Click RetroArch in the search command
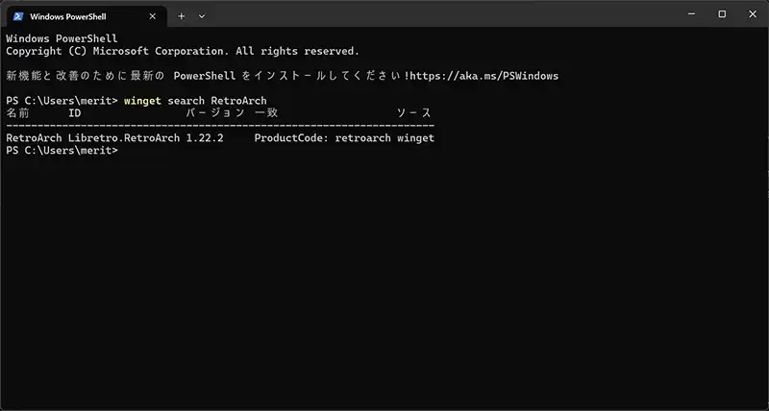Image resolution: width=769 pixels, height=411 pixels. 238,100
